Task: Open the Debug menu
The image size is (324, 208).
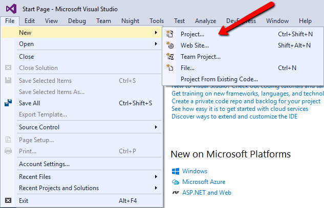Action: click(x=77, y=21)
